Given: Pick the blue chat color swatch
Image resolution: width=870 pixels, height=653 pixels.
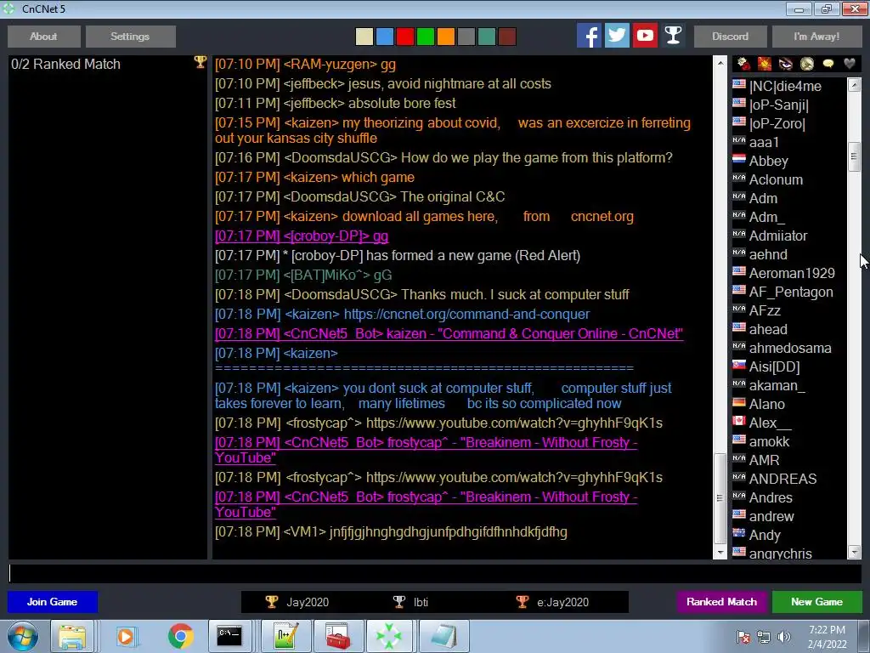Looking at the screenshot, I should [x=385, y=37].
